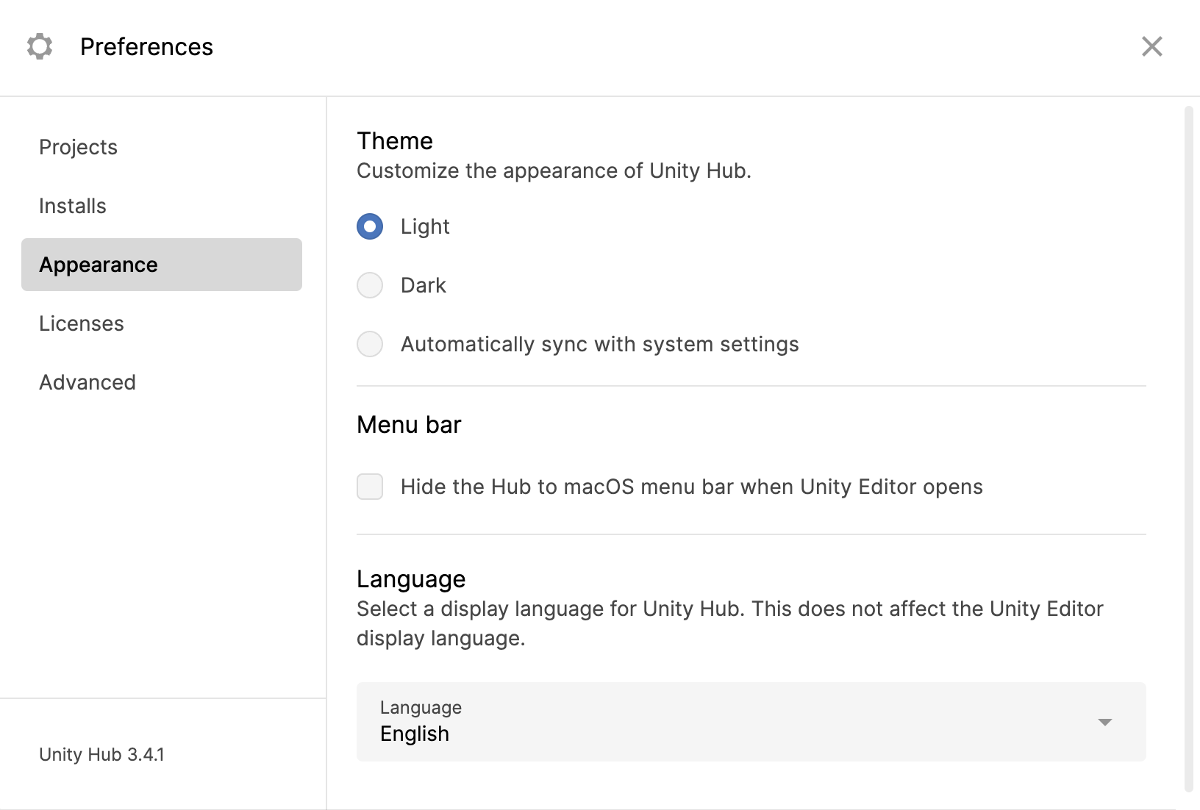This screenshot has height=810, width=1200.
Task: Click the "Hide the Hub to macOS menu bar" label
Action: tap(691, 487)
